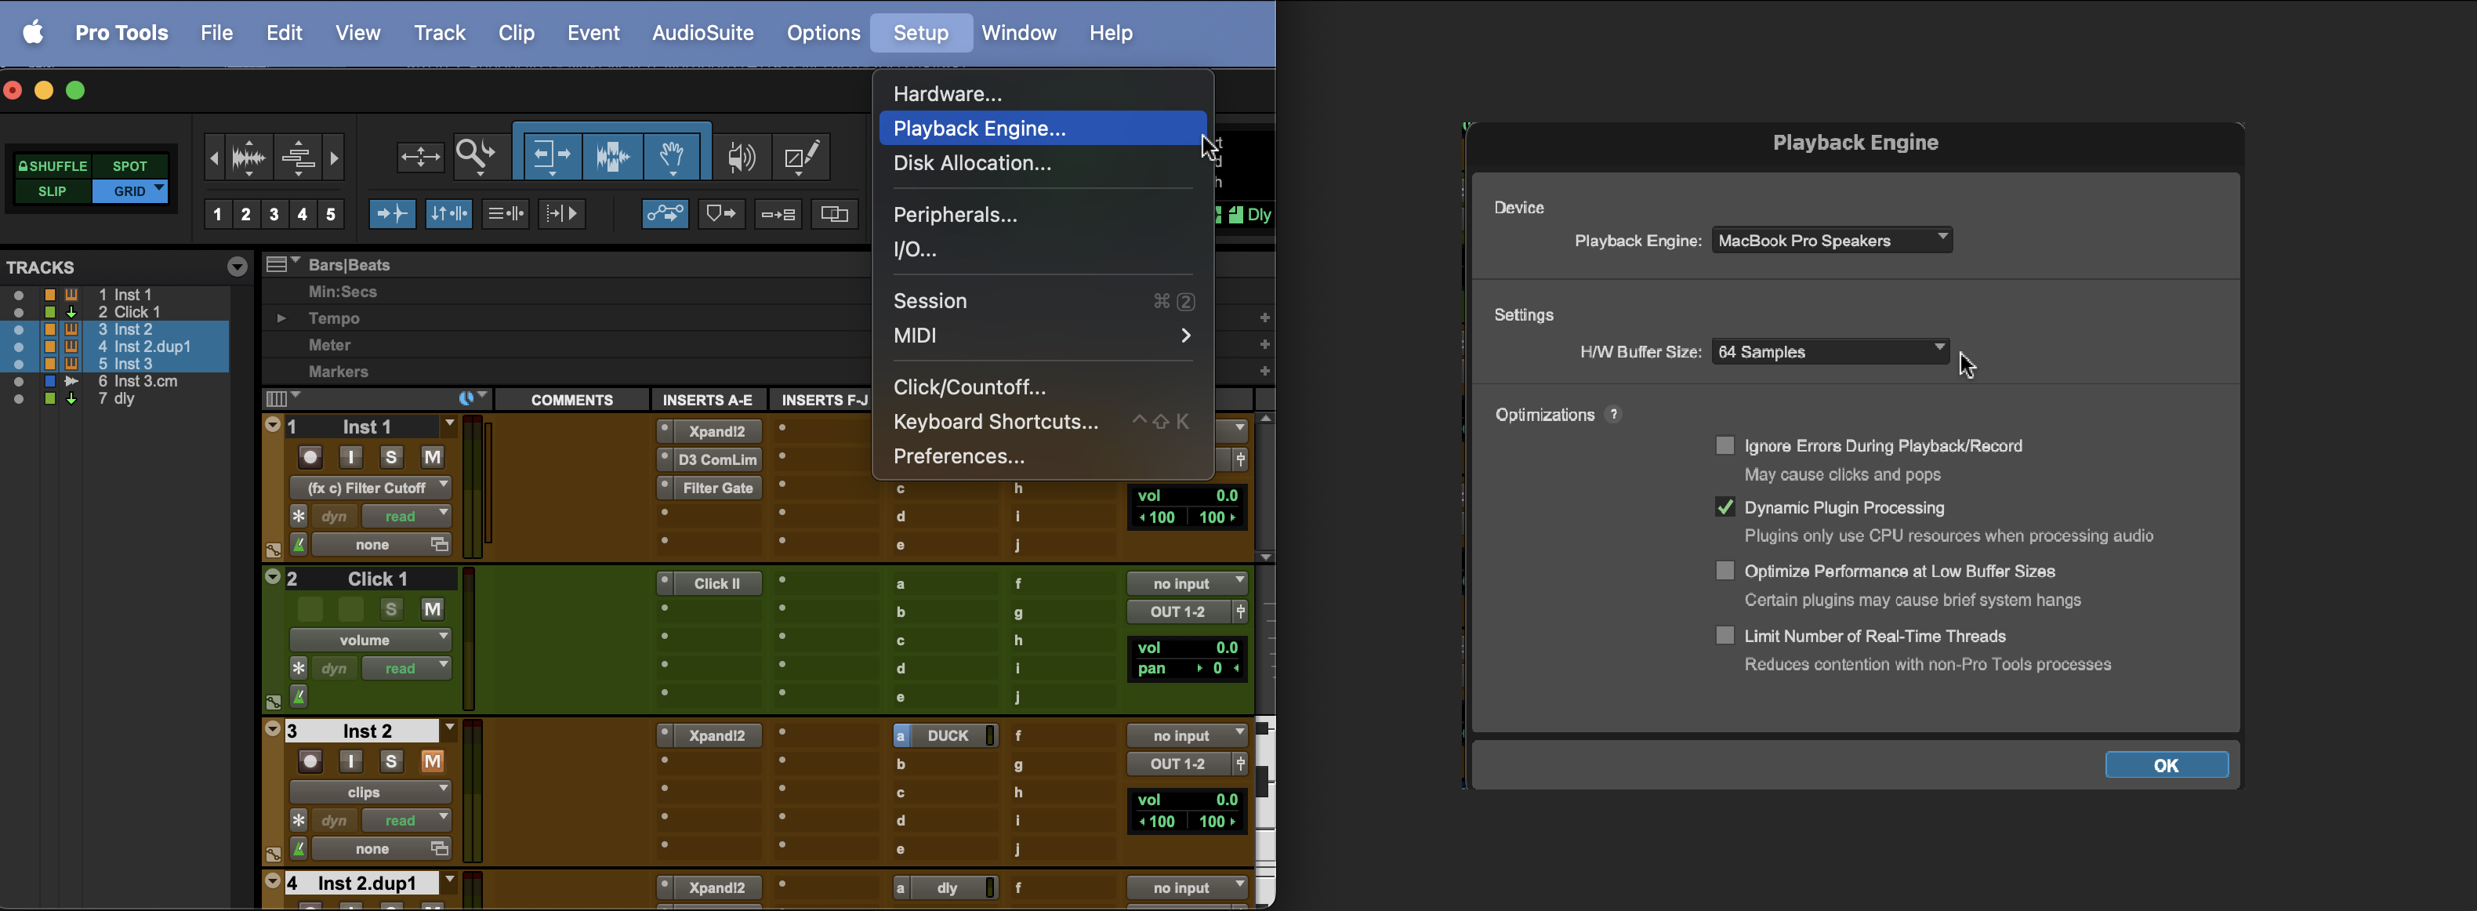Toggle Tab to Transients button
Viewport: 2477px width, 911px height.
[x=391, y=213]
